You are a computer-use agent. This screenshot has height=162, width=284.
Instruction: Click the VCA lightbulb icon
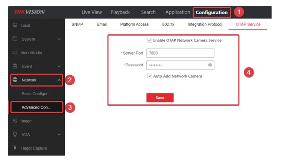(x=15, y=134)
